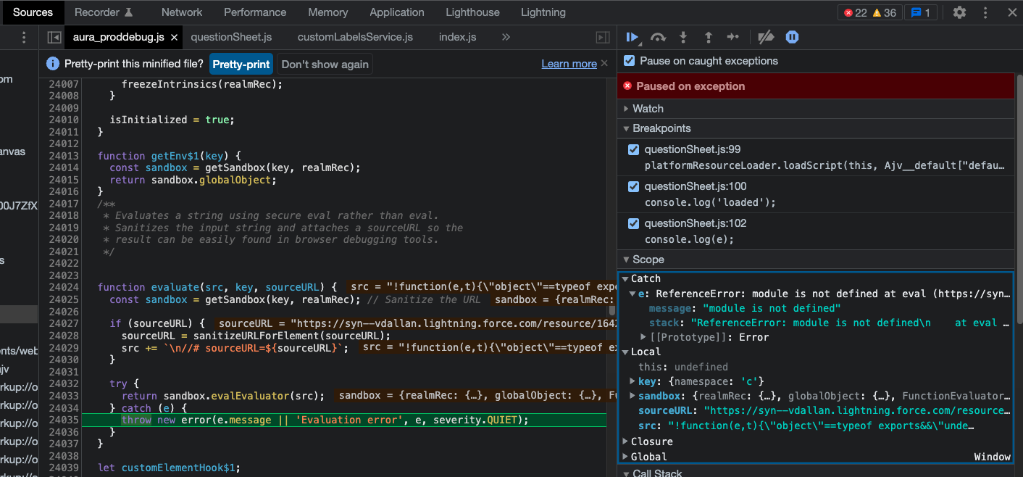Viewport: 1023px width, 477px height.
Task: Open the Performance panel tab
Action: 255,12
